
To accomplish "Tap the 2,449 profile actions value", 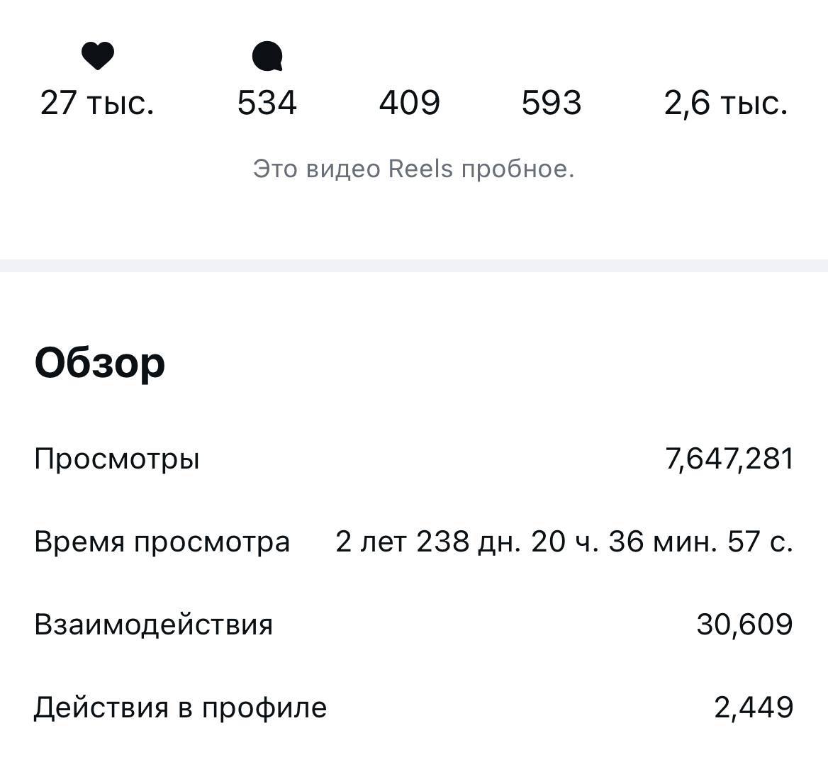I will click(753, 707).
